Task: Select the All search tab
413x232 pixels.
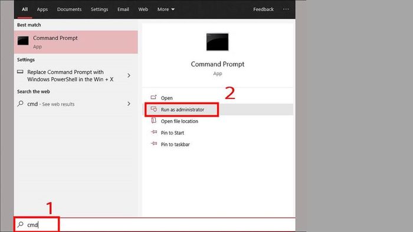Action: point(25,9)
